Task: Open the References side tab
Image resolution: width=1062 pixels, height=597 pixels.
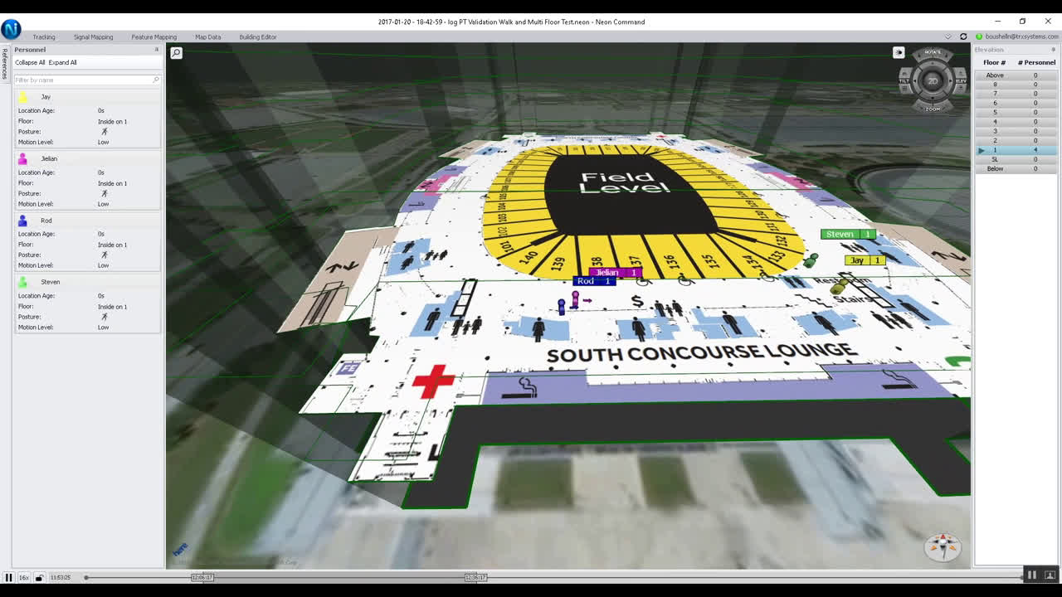Action: pyautogui.click(x=5, y=64)
